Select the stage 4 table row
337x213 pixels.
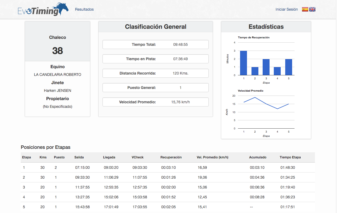pos(168,197)
